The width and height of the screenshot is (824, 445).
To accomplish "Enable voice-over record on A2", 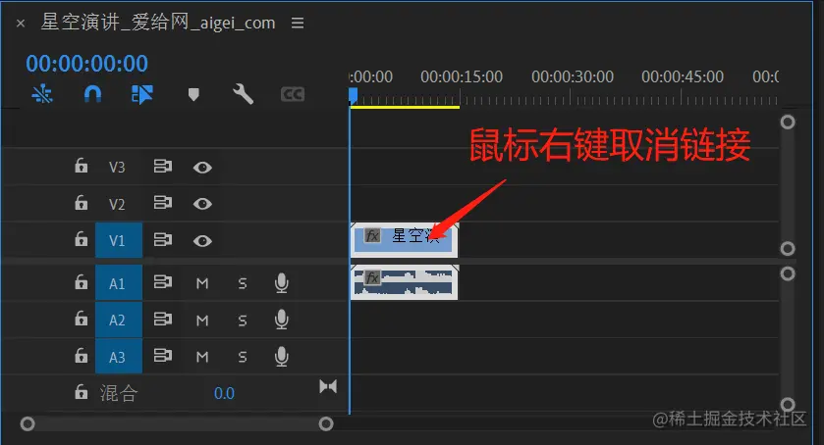I will pyautogui.click(x=282, y=320).
